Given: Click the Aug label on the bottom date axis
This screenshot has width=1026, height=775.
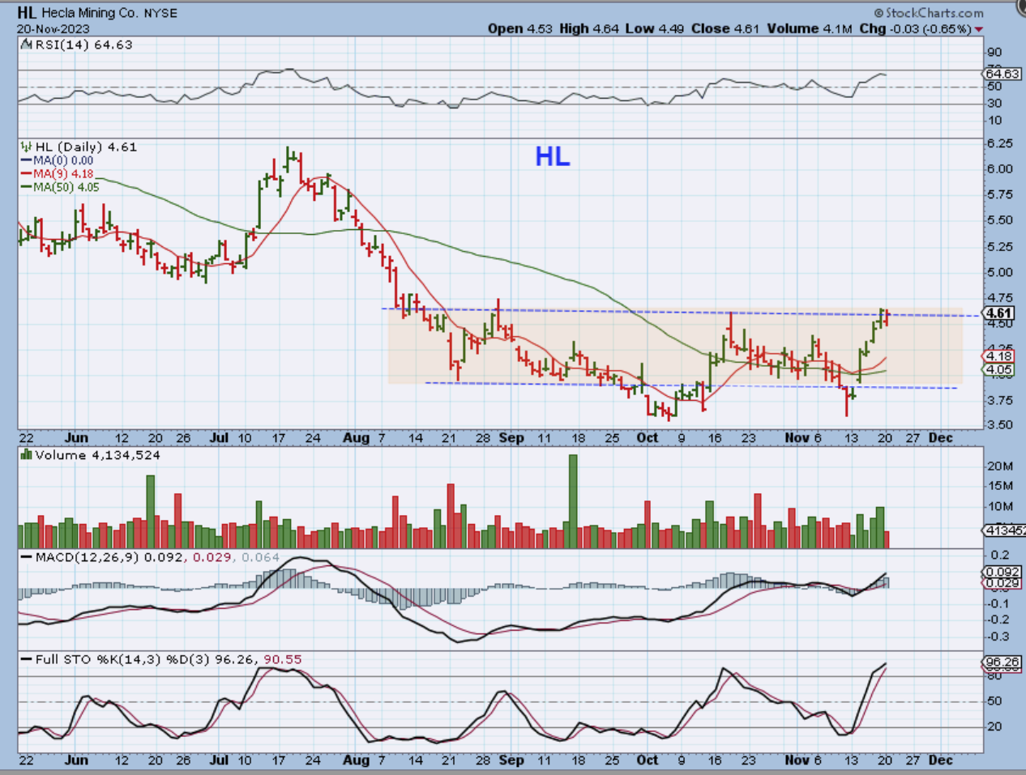Looking at the screenshot, I should [356, 760].
